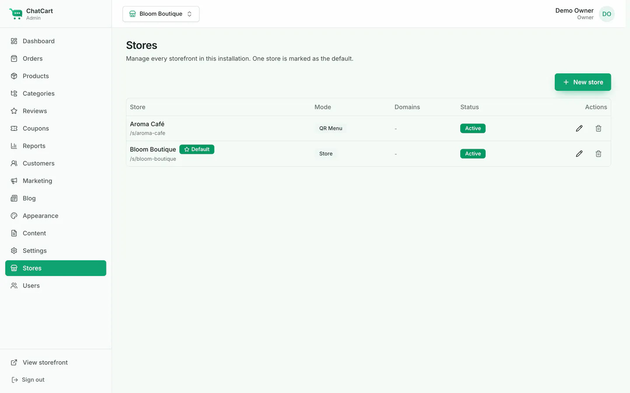Image resolution: width=630 pixels, height=393 pixels.
Task: Edit the Aroma Café store with the pencil icon
Action: click(x=579, y=128)
